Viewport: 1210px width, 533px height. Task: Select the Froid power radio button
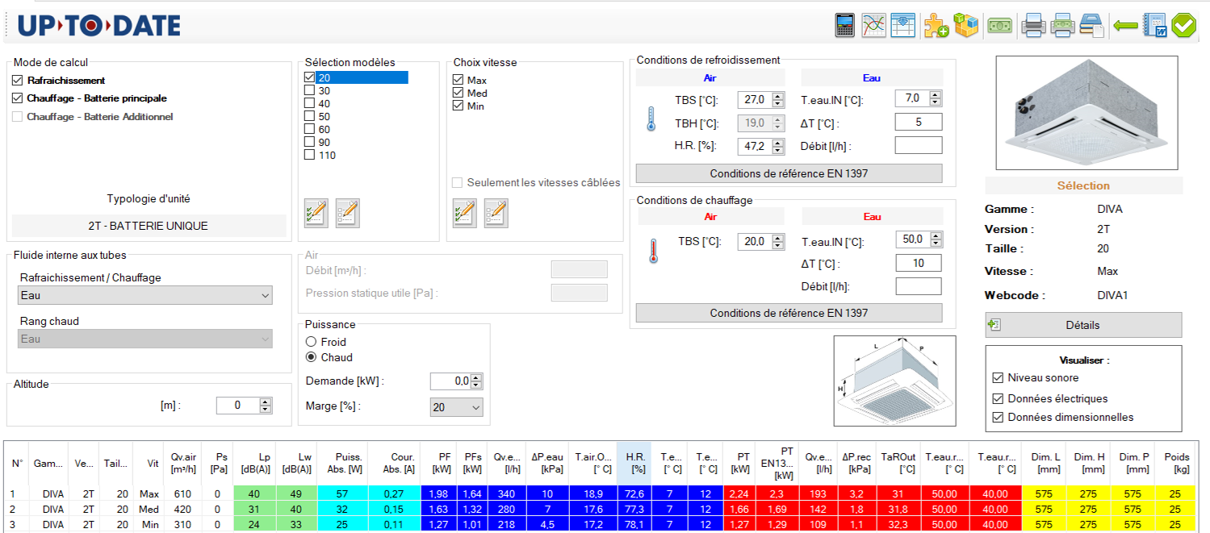pyautogui.click(x=312, y=342)
